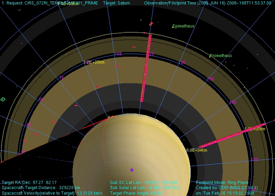
Task: Click the 6.0E+04km distance label
Action: pos(197,150)
